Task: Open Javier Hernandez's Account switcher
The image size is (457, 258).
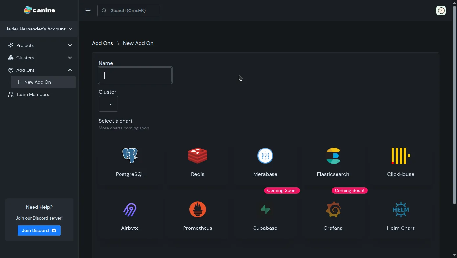Action: tap(39, 29)
